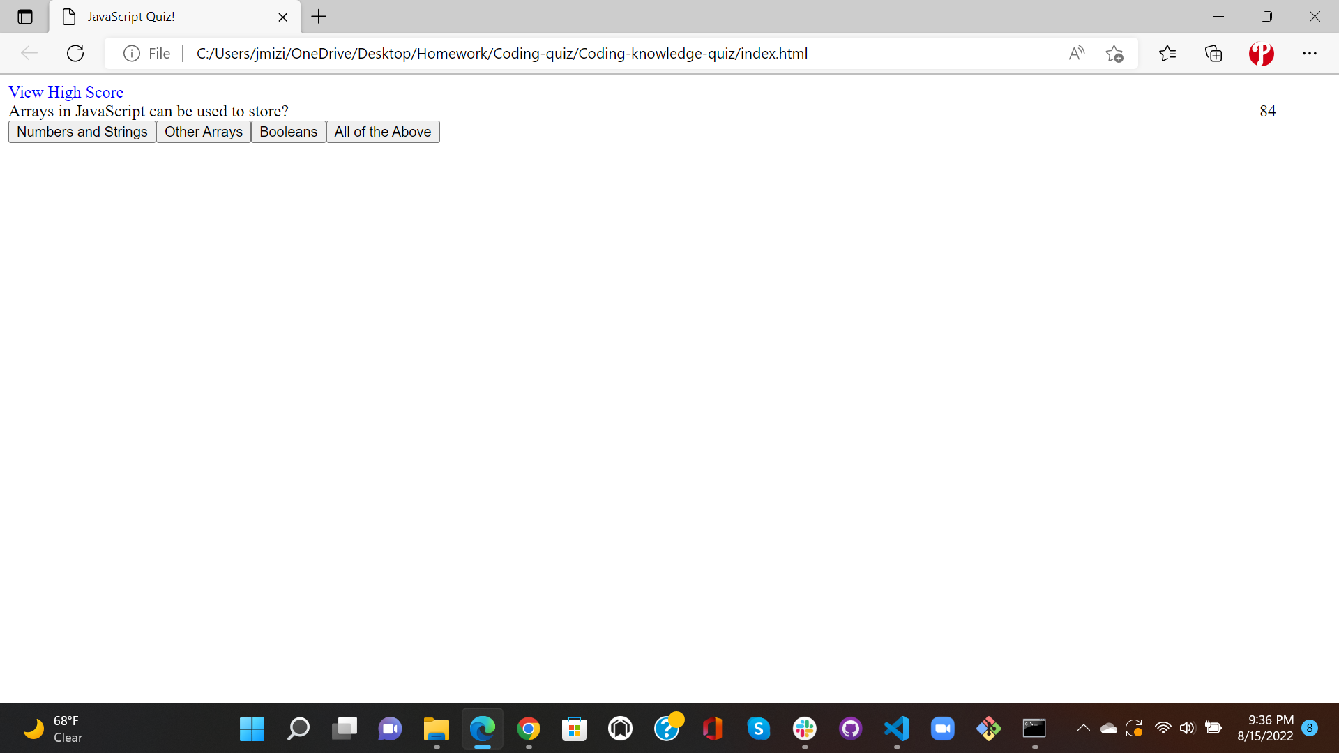Answer with All of the Above
The height and width of the screenshot is (753, 1339).
click(x=382, y=131)
